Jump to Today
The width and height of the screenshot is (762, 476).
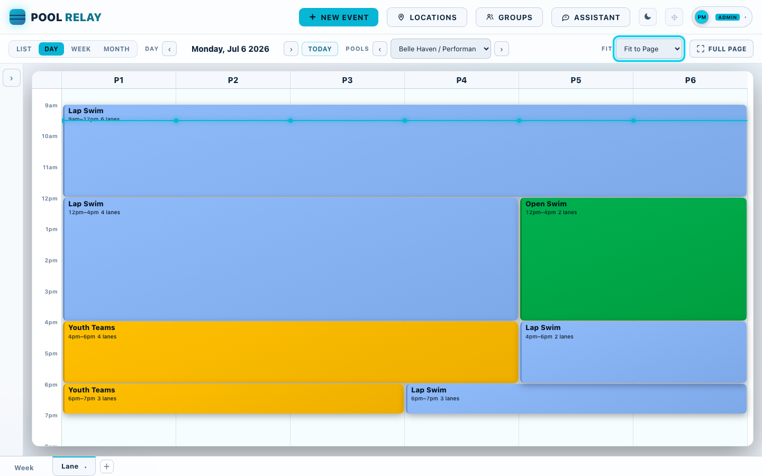320,49
